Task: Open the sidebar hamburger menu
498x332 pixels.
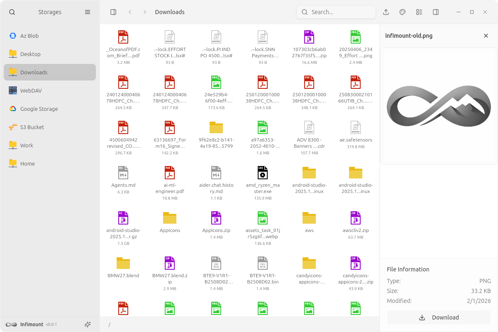Action: tap(88, 12)
